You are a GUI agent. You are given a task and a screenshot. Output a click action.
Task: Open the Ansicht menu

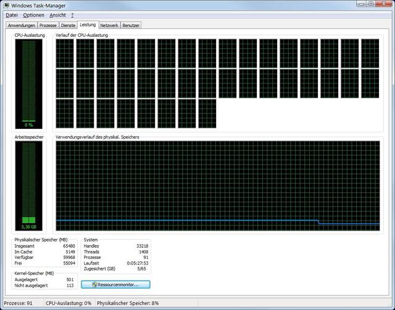click(58, 15)
